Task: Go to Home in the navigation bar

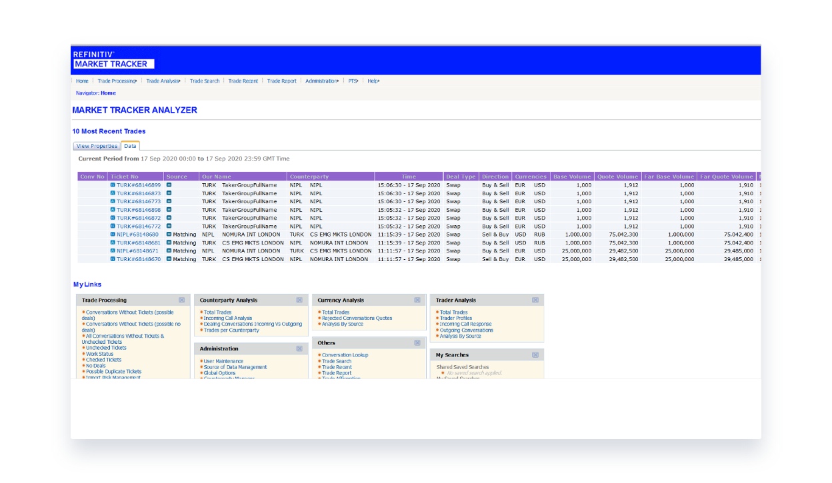Action: click(82, 81)
